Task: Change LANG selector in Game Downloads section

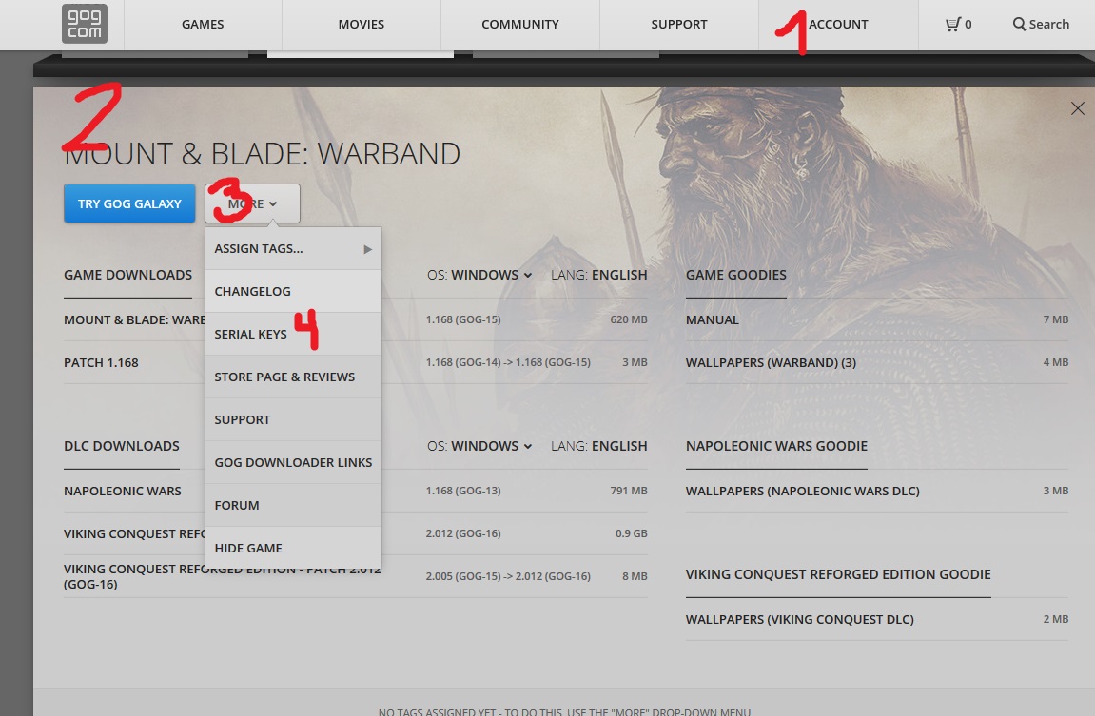Action: click(599, 275)
